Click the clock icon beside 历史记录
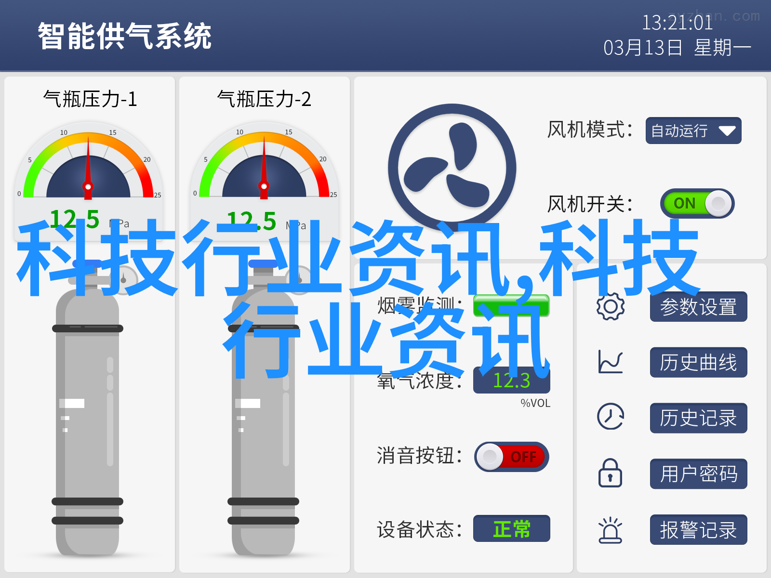771x578 pixels. click(611, 417)
